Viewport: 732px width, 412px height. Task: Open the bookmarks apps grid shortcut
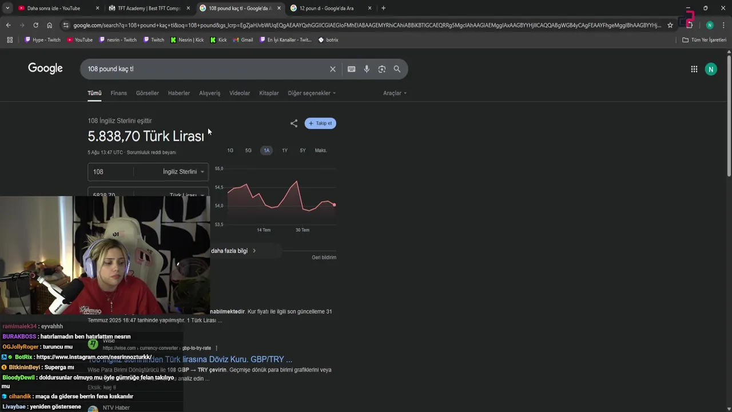pos(10,40)
